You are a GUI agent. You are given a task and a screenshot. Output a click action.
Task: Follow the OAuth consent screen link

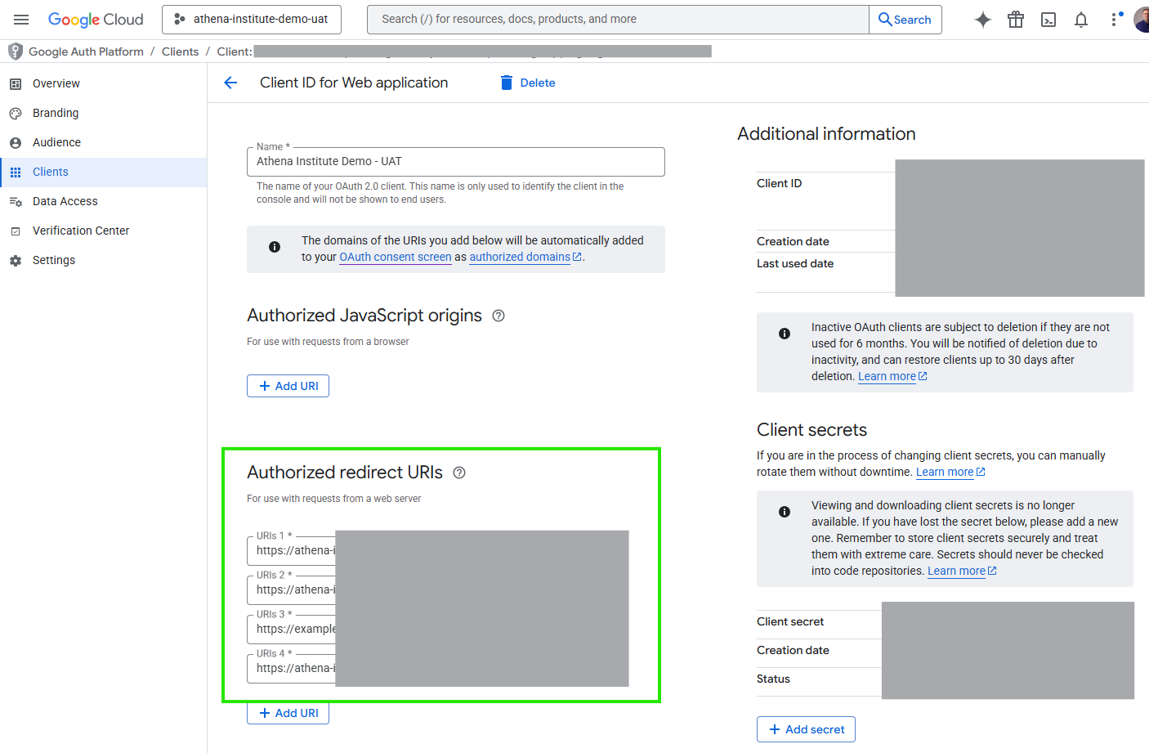(x=396, y=257)
